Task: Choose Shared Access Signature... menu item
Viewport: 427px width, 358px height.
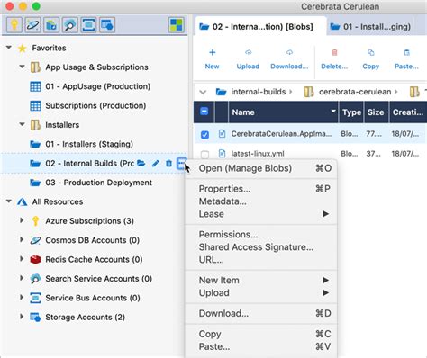Action: click(x=261, y=247)
